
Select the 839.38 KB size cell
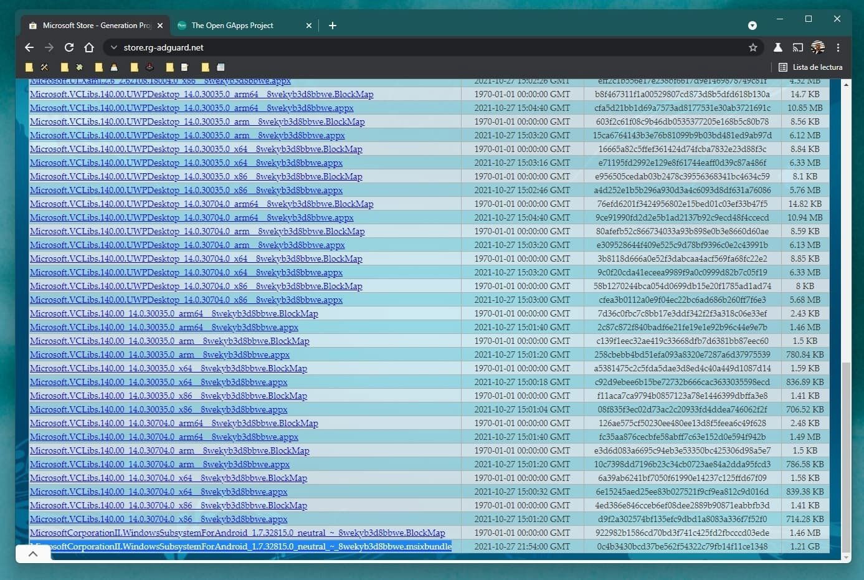pyautogui.click(x=805, y=492)
